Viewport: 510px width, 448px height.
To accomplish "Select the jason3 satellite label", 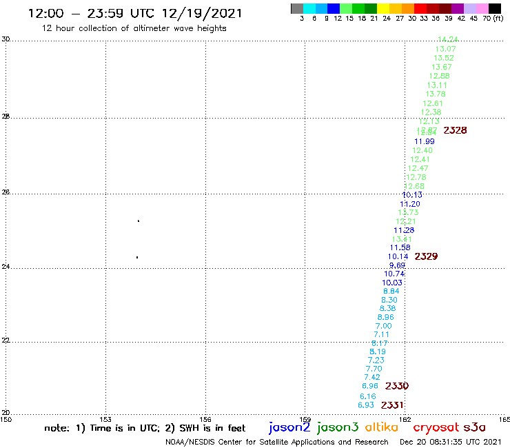I will point(338,428).
